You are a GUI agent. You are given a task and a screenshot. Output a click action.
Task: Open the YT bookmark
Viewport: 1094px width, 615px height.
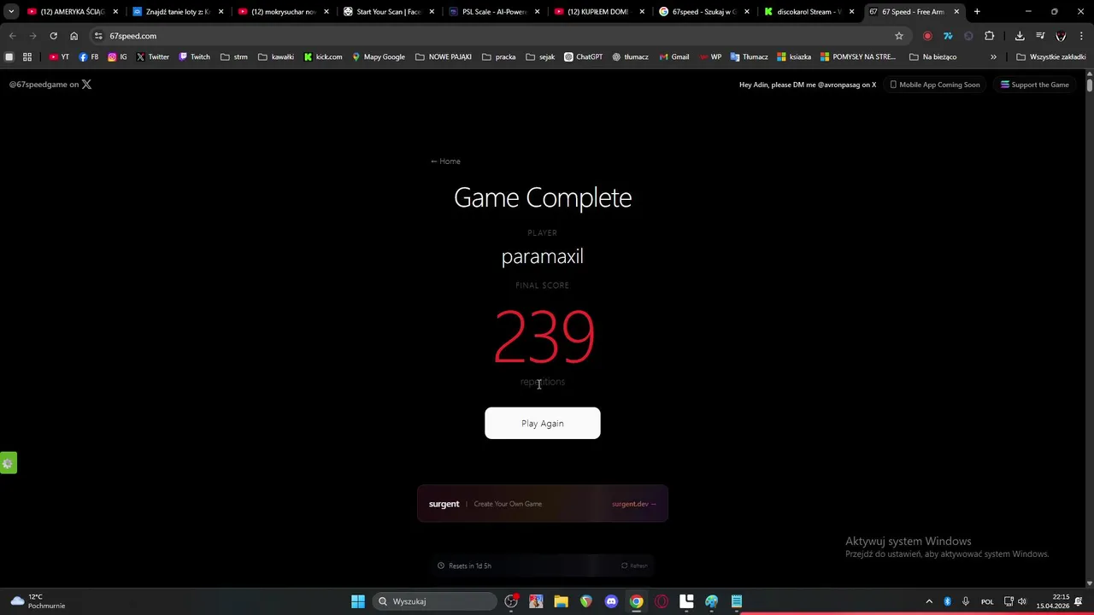[x=59, y=57]
